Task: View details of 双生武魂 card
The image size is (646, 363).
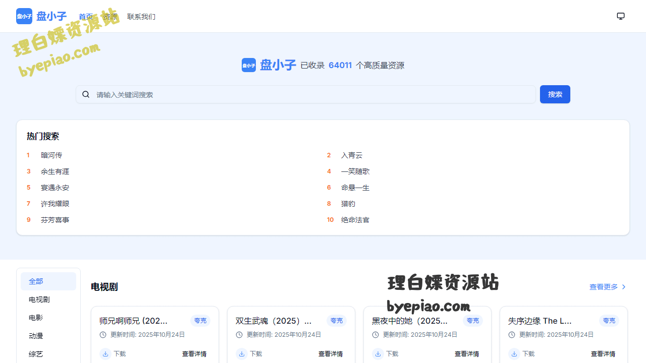Action: click(331, 354)
